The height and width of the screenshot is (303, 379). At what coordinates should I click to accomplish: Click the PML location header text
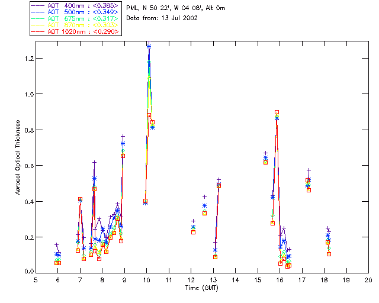[x=176, y=9]
